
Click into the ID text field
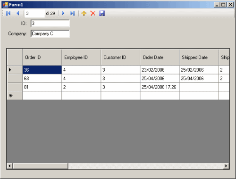(50, 24)
